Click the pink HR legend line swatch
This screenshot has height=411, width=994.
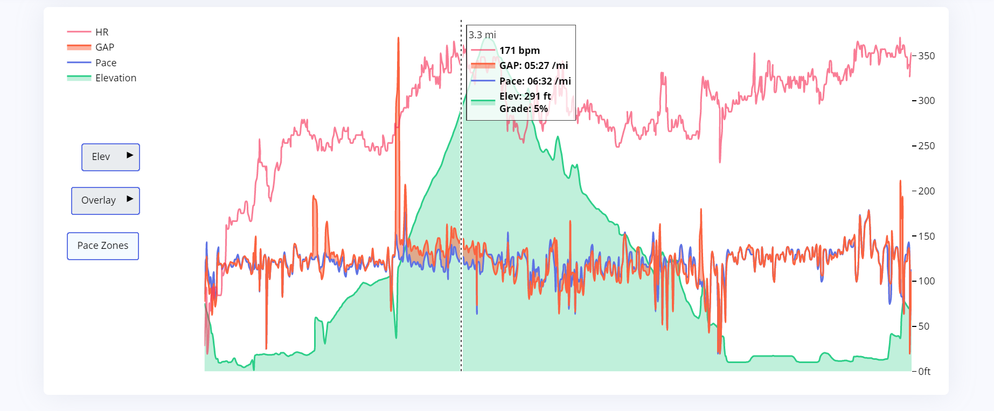coord(79,32)
